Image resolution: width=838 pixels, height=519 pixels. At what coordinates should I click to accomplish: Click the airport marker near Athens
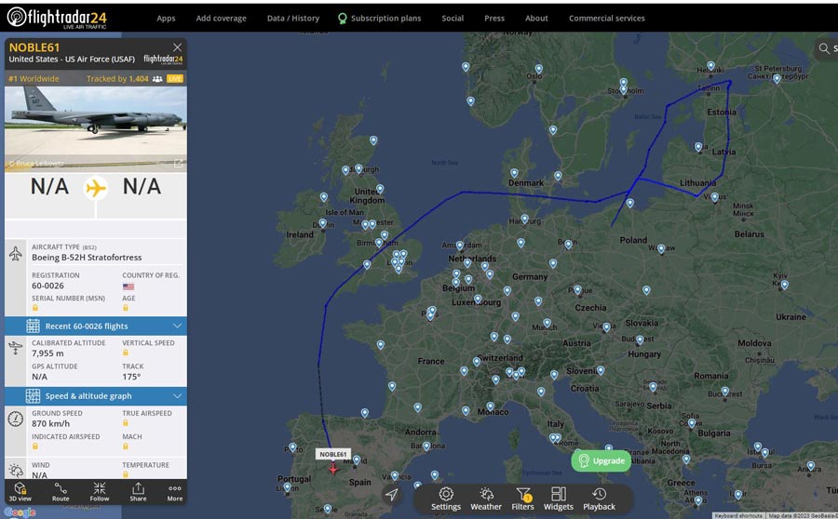[x=698, y=500]
